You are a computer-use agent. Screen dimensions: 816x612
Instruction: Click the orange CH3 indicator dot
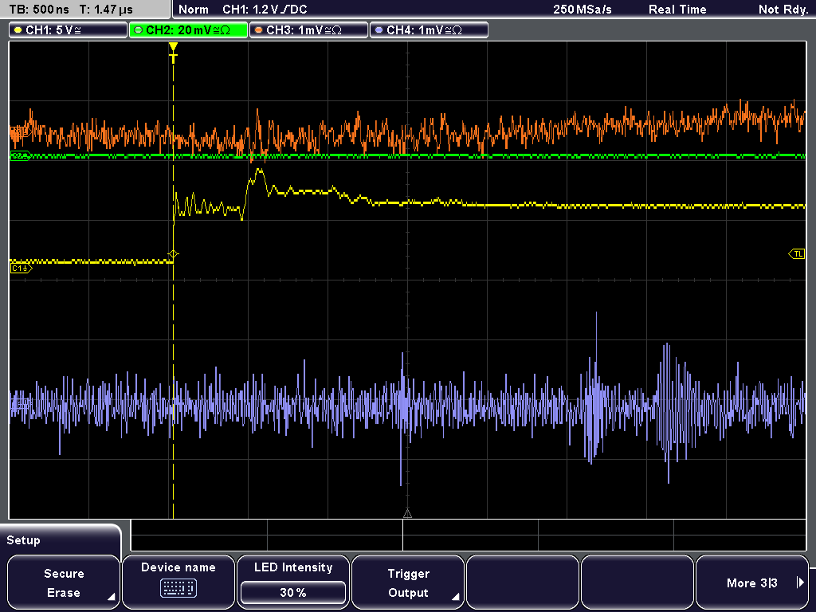pyautogui.click(x=258, y=30)
